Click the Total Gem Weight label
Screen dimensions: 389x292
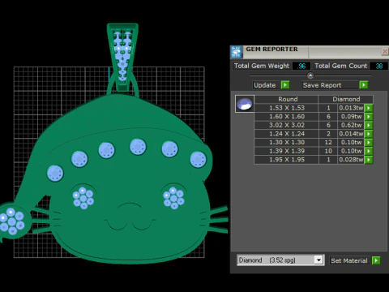pos(262,66)
